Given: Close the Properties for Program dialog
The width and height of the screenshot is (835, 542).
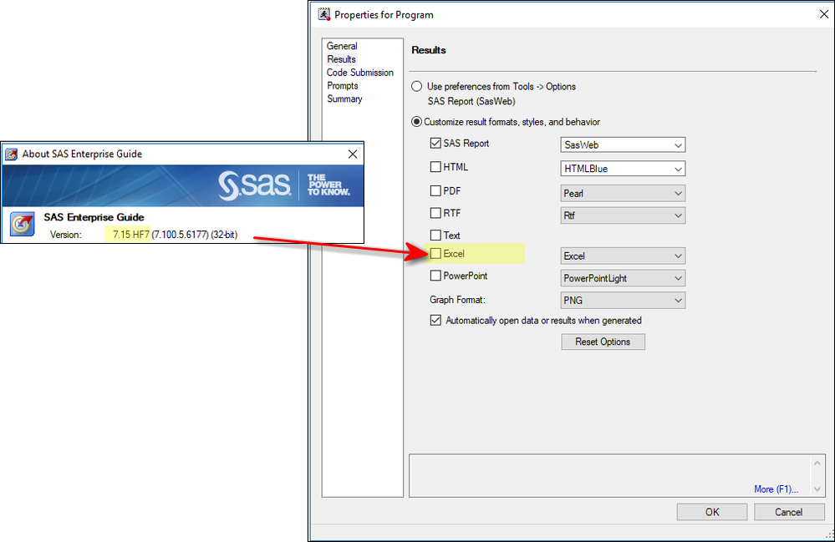Looking at the screenshot, I should coord(824,14).
